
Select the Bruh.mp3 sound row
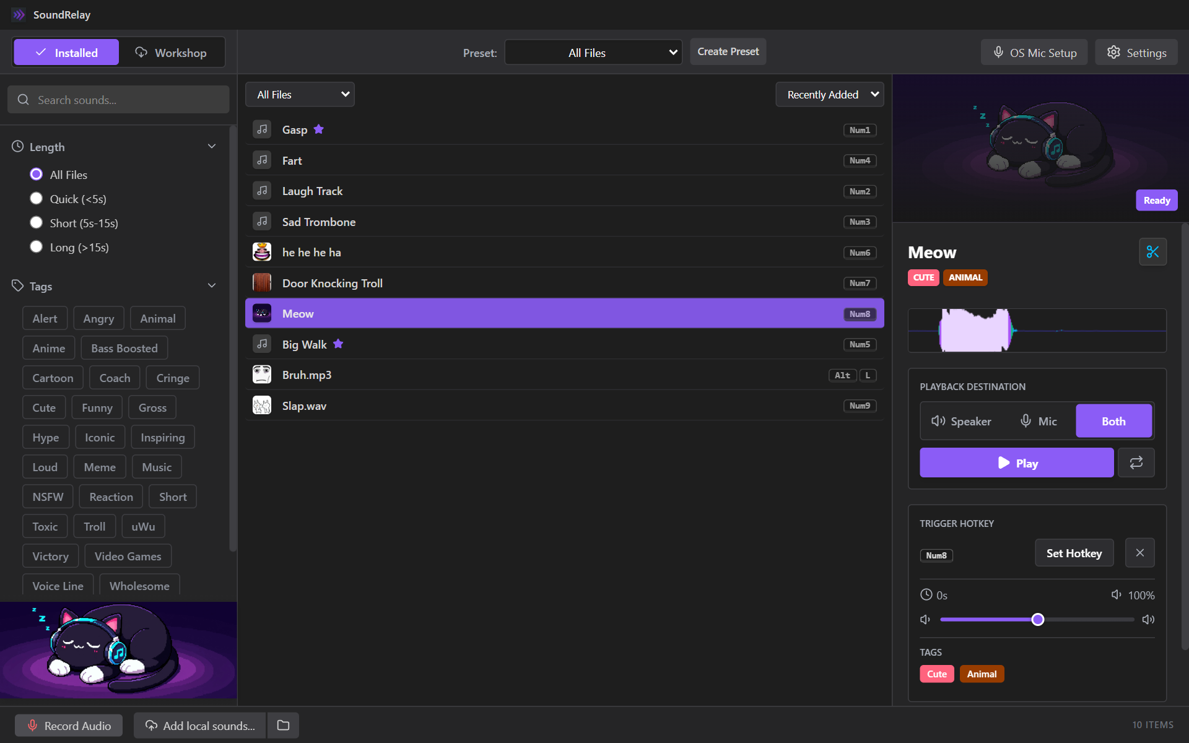(564, 375)
